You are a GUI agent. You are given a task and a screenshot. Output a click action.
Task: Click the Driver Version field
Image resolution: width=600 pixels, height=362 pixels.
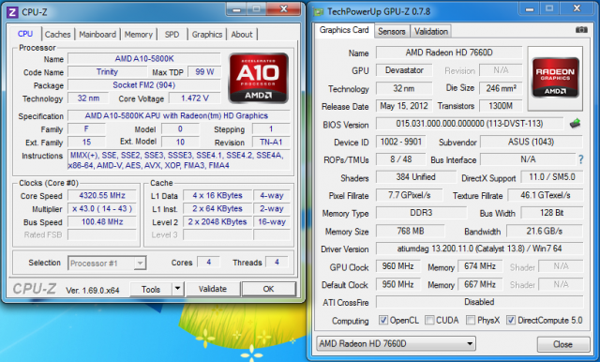click(479, 249)
